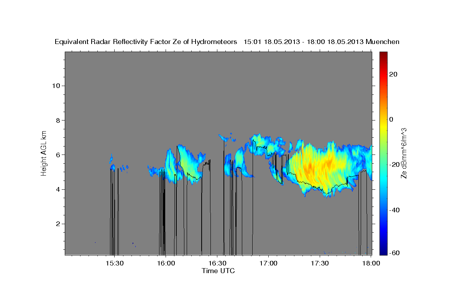
Task: Click the height tick label '4'
Action: click(x=58, y=189)
